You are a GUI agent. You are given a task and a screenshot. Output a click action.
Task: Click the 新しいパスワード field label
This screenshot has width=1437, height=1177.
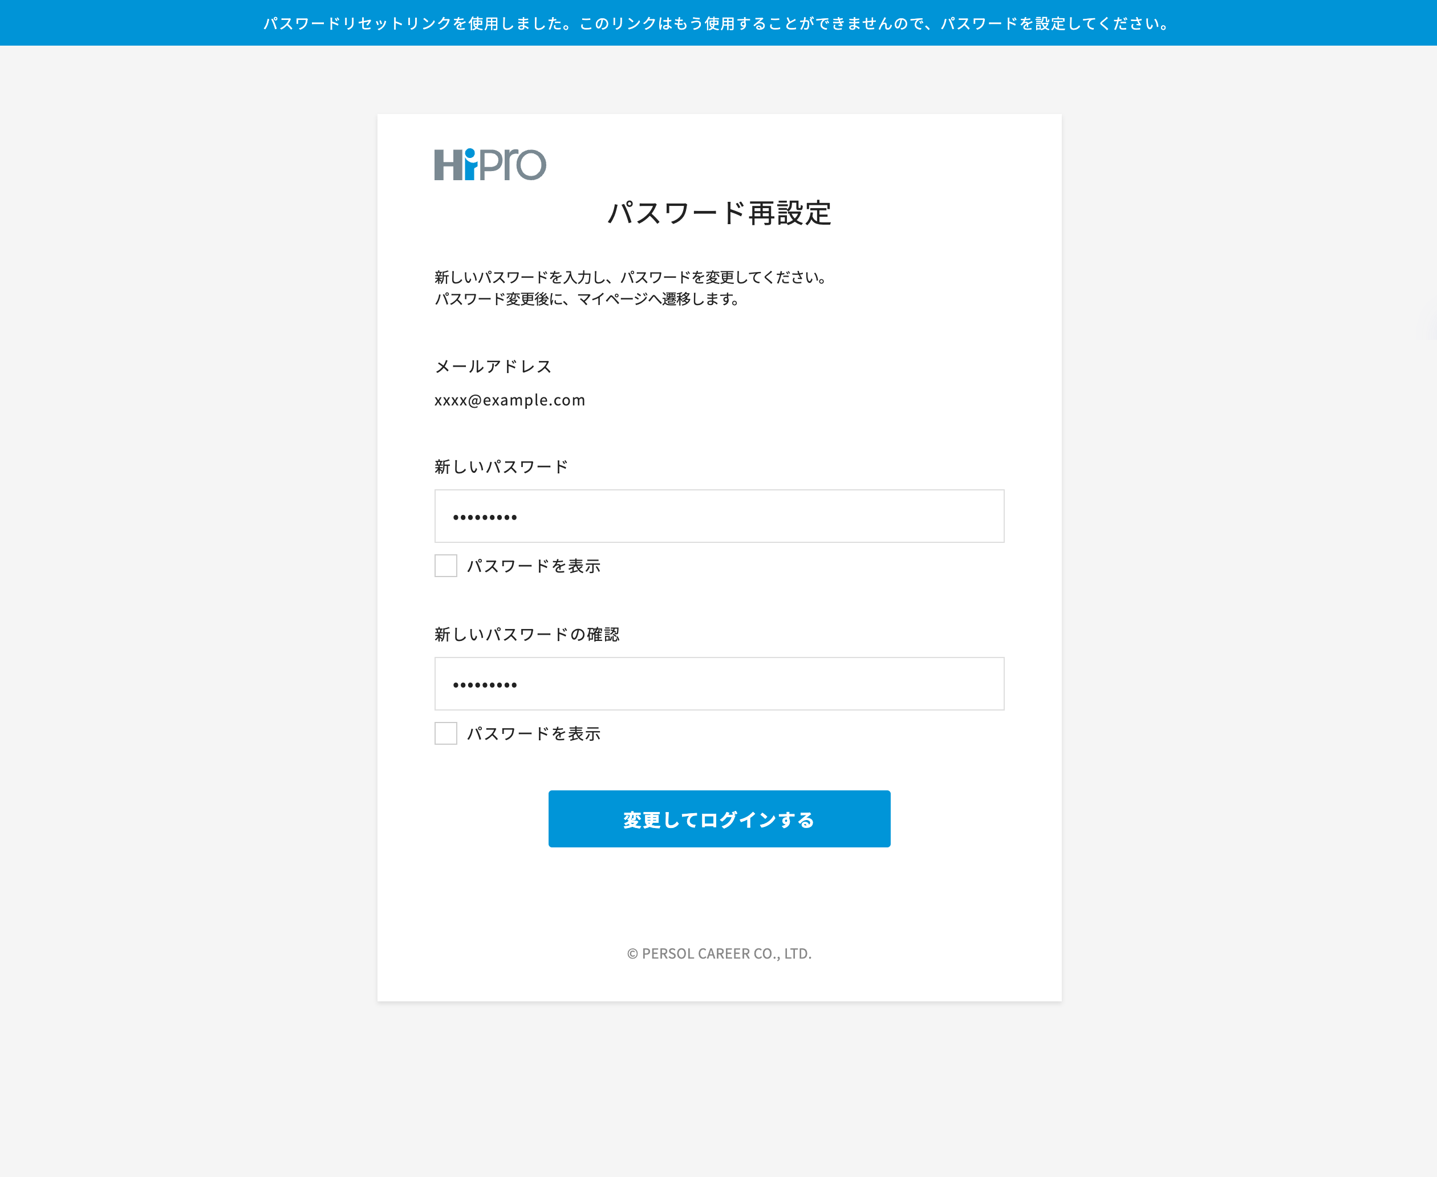[500, 466]
